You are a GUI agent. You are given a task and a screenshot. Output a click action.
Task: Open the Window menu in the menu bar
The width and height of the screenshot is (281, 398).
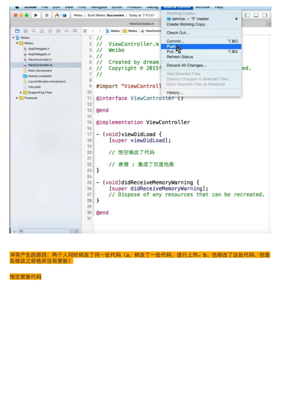(x=202, y=7)
